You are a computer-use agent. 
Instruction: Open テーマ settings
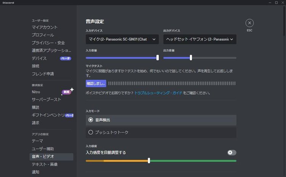coord(37,141)
